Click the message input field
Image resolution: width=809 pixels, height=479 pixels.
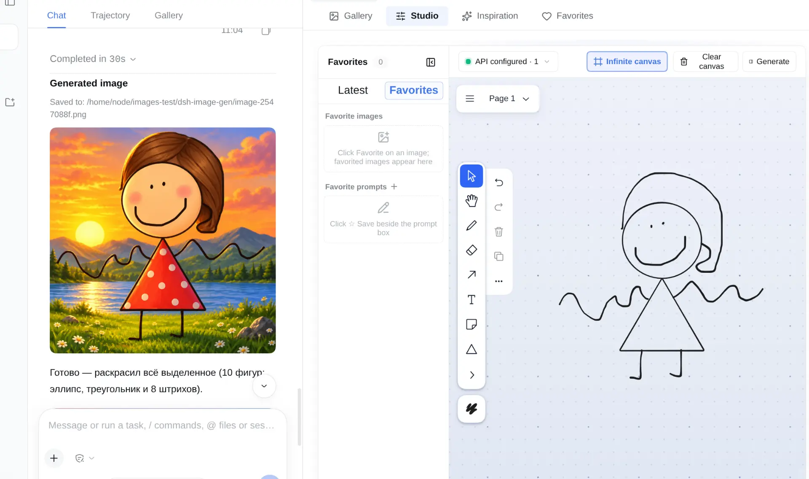pos(163,425)
